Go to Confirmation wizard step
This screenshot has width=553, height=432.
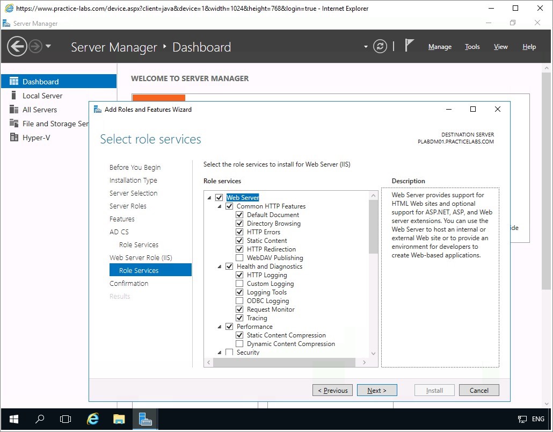(x=129, y=283)
